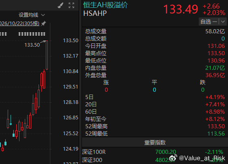
Task: Open the 重要指数 section header
Action: 155,142
